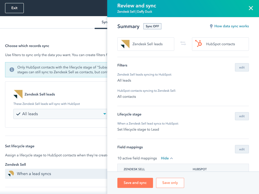Image resolution: width=259 pixels, height=194 pixels.
Task: Click the lightbulb icon beside How data sync works
Action: point(211,26)
